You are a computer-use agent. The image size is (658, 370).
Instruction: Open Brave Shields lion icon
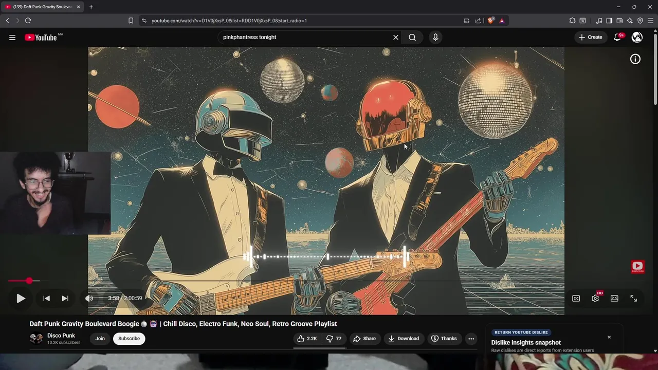pos(491,21)
